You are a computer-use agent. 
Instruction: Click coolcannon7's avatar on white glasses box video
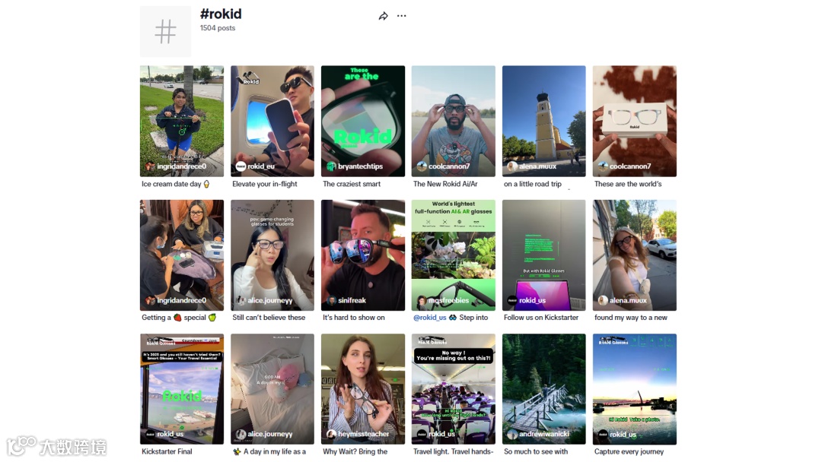(x=603, y=166)
